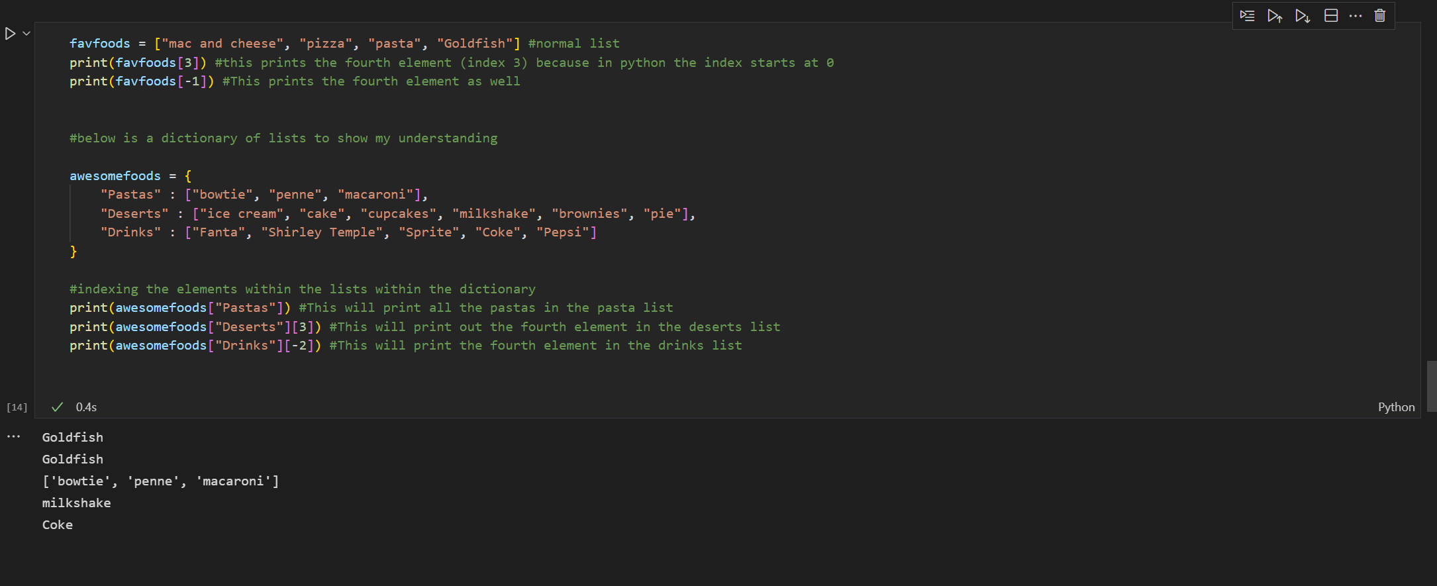1437x586 pixels.
Task: Click the indexing elements comment line
Action: tap(303, 289)
